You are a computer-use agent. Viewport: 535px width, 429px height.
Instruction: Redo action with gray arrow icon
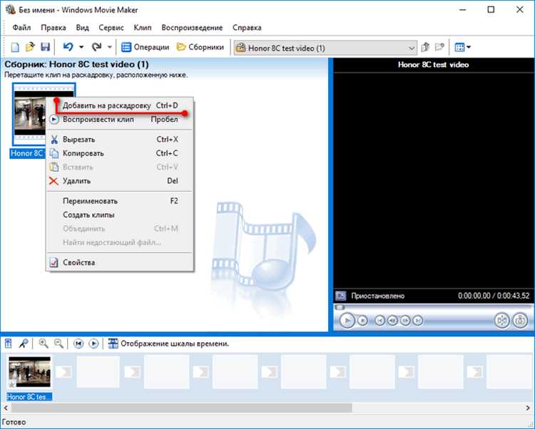tap(96, 47)
